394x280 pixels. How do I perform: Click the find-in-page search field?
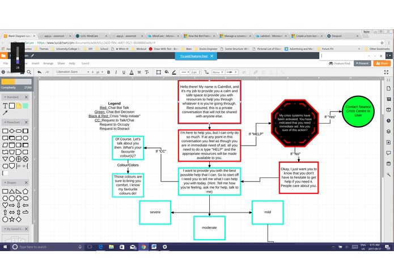343,56
